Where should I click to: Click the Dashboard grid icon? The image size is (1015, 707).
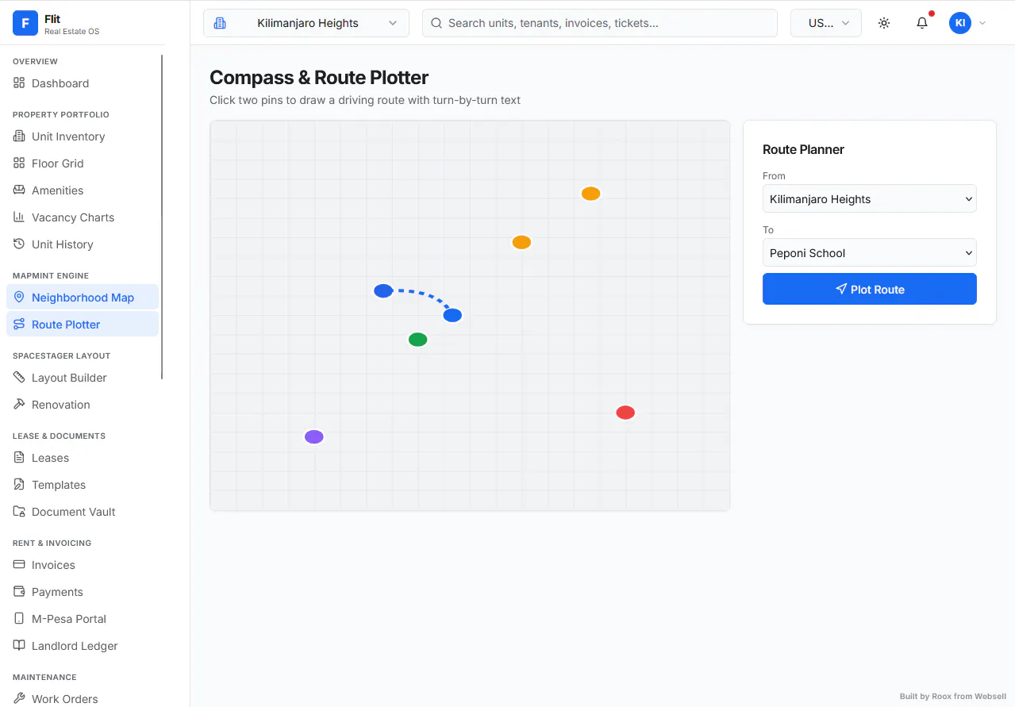19,83
